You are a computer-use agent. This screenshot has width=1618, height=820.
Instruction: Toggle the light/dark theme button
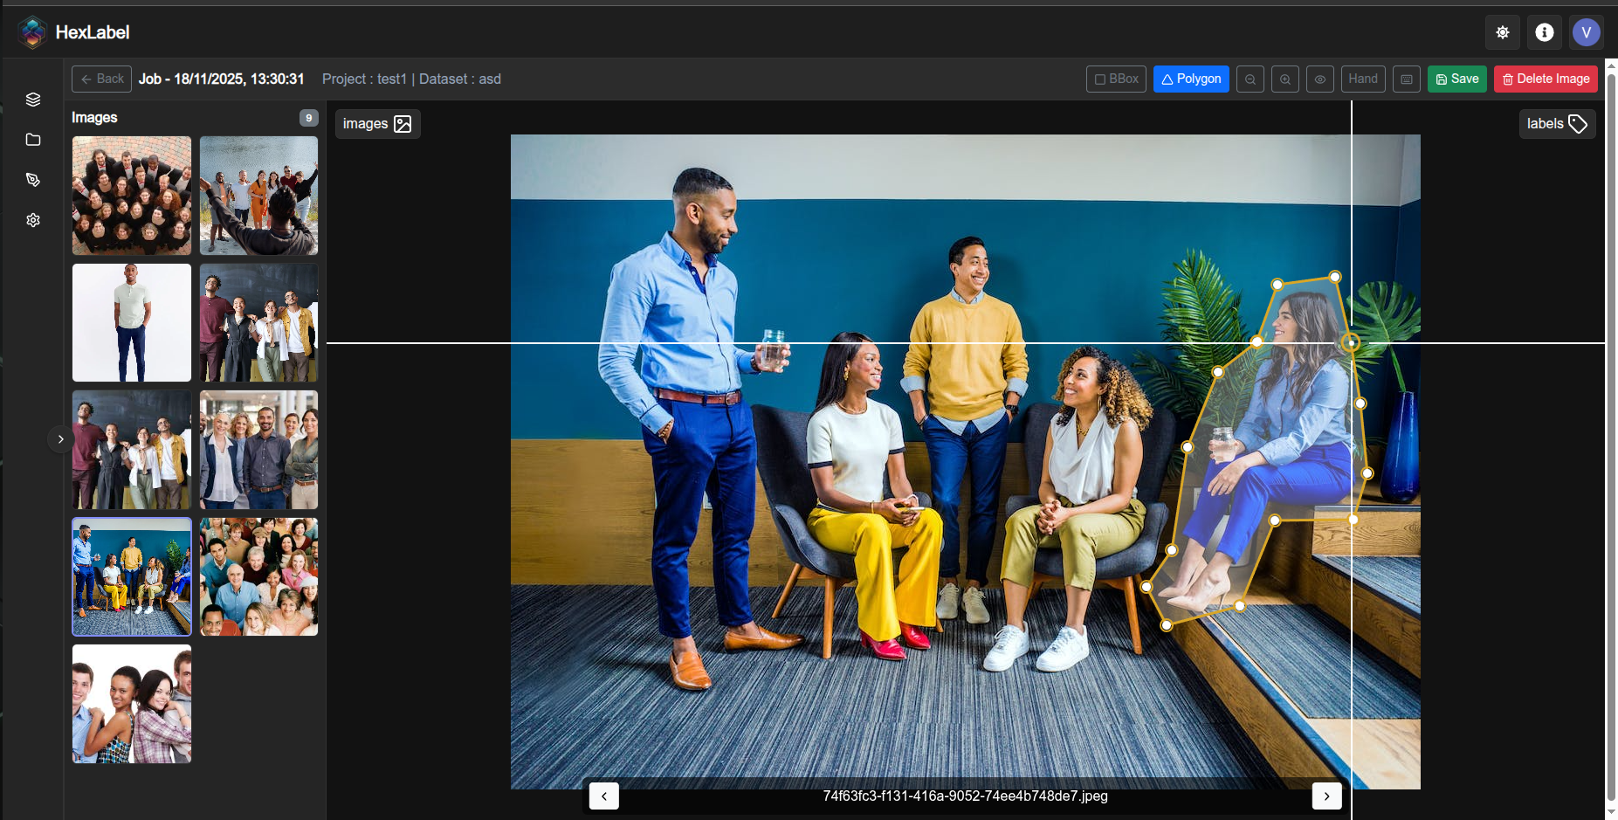click(1502, 32)
